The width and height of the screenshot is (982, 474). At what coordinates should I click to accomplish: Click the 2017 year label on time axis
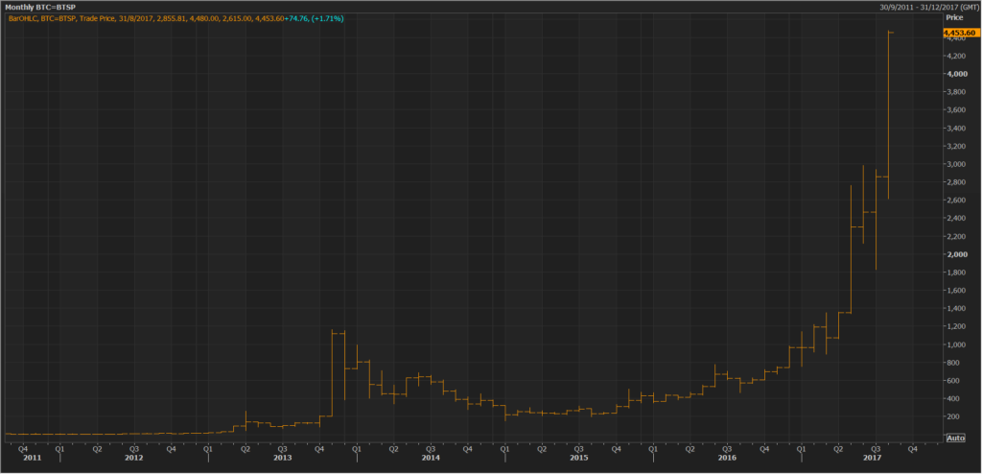pos(872,459)
